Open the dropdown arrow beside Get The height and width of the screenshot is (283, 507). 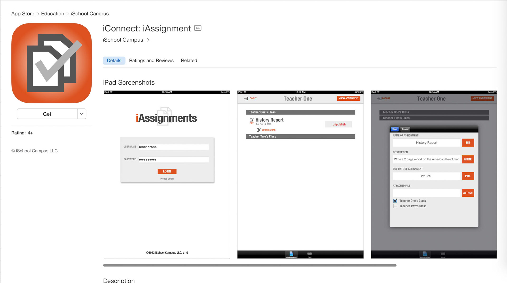[82, 114]
